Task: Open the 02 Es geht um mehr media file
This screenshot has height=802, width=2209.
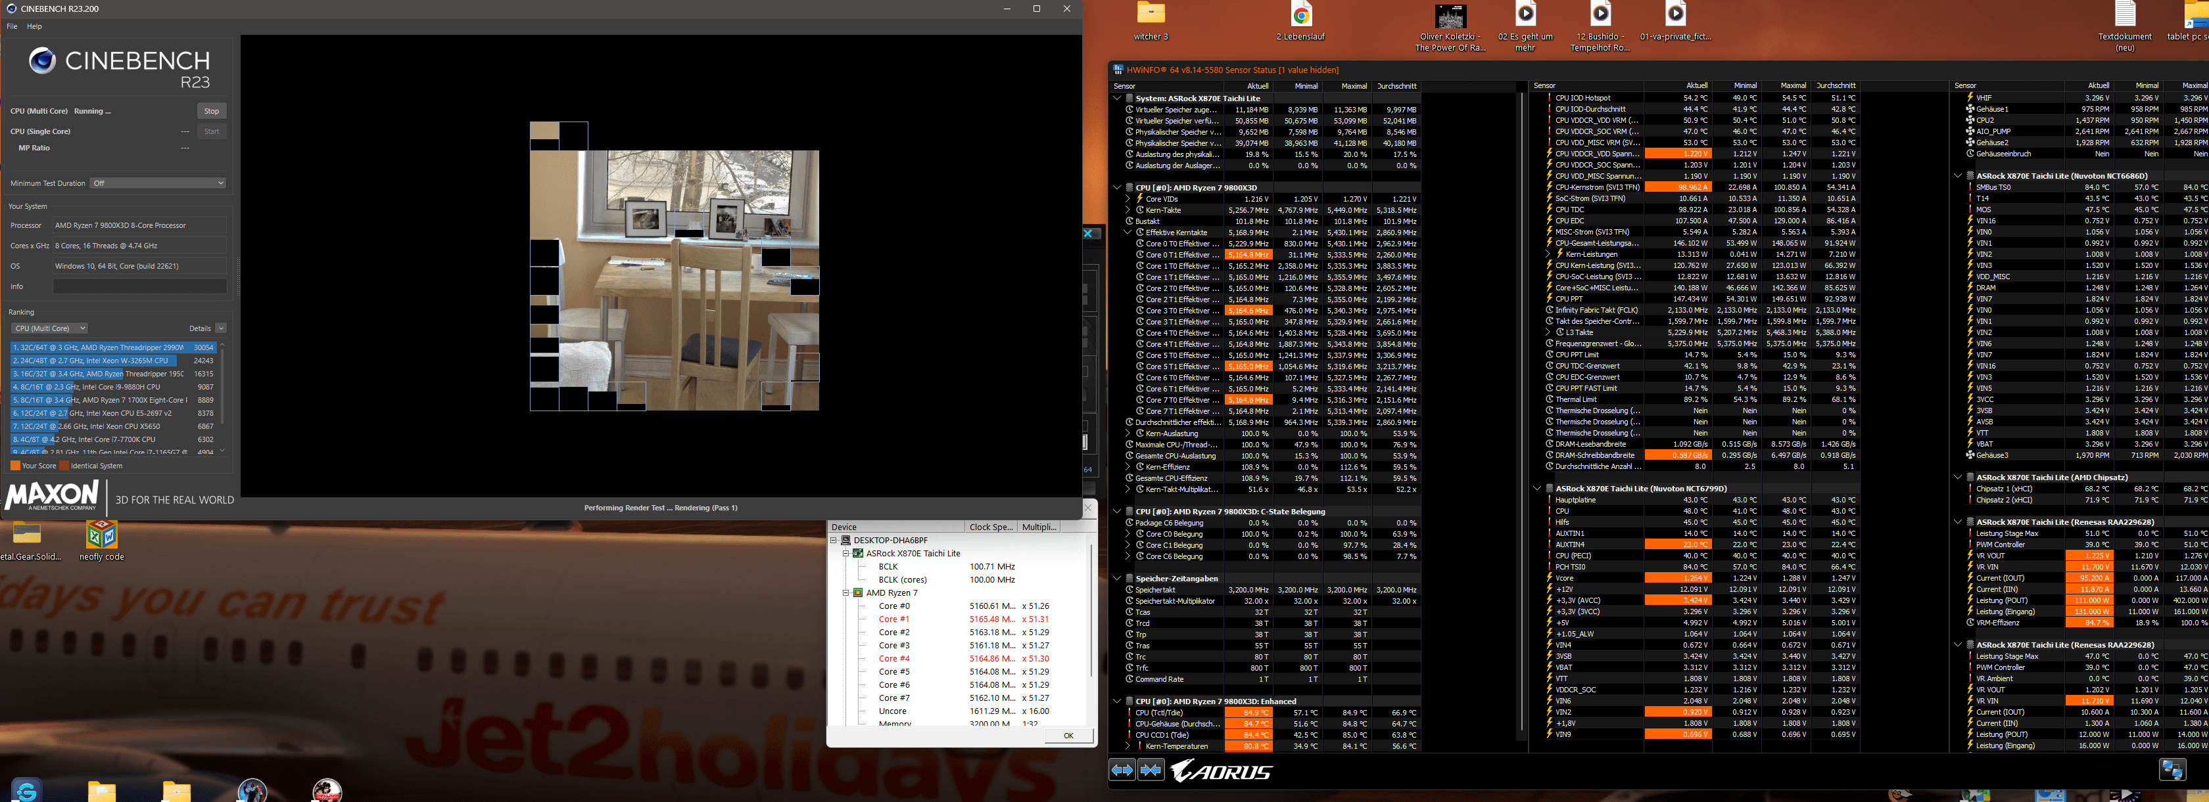Action: (x=1525, y=28)
